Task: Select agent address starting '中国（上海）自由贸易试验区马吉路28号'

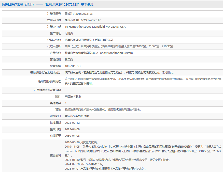Action: (x=119, y=46)
